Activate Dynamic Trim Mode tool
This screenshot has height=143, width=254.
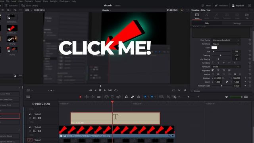(x=92, y=97)
